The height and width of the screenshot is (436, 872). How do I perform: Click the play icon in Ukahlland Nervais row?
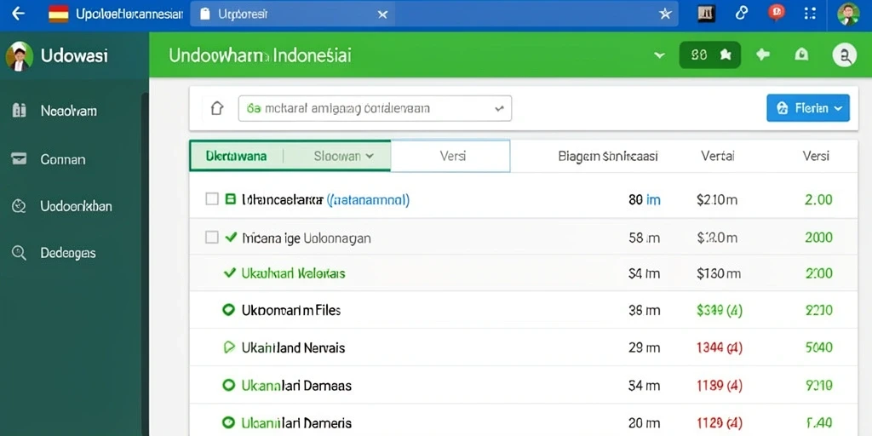click(x=228, y=347)
